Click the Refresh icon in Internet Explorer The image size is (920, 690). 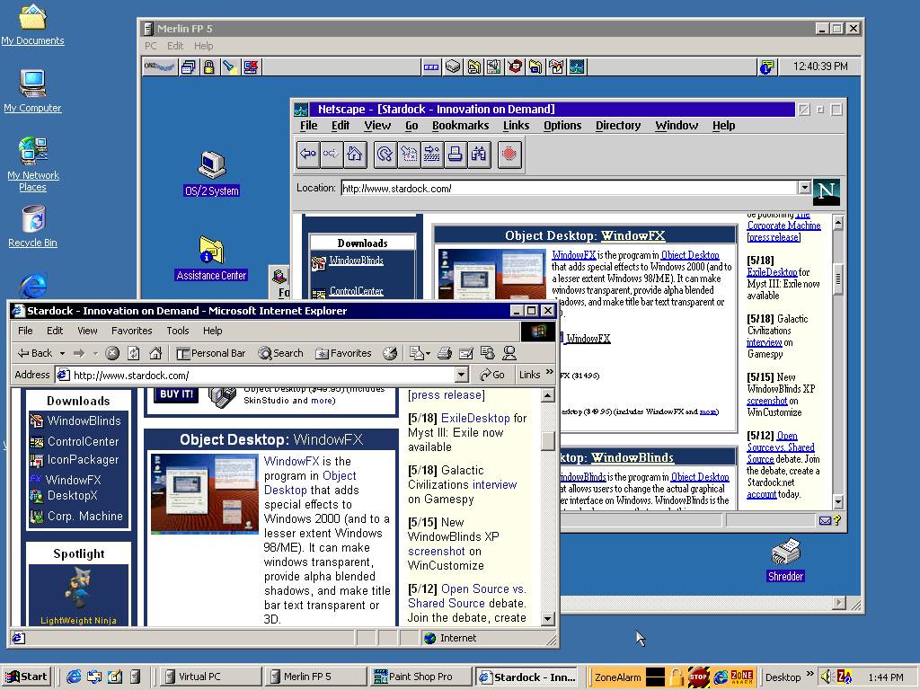134,353
